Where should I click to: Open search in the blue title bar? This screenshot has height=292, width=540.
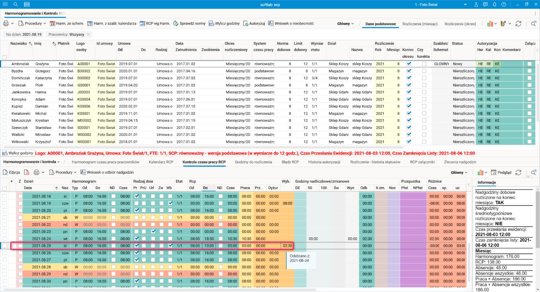16,4
